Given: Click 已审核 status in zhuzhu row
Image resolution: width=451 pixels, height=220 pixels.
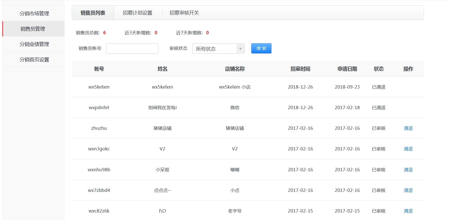Looking at the screenshot, I should click(379, 128).
